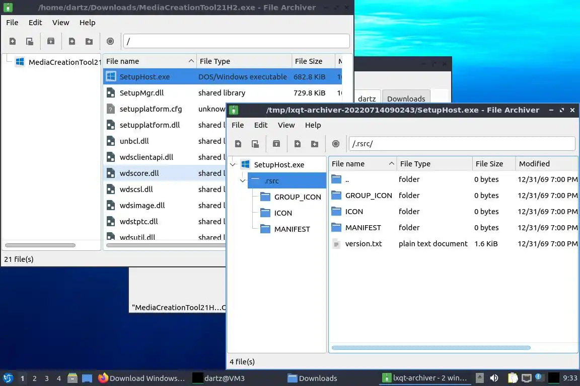Click Extract icon in MediaCreationTool window toolbar
The width and height of the screenshot is (580, 386).
(x=51, y=41)
